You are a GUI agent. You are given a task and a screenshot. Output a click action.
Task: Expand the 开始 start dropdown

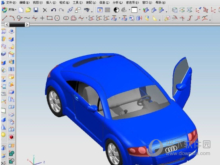pos(9,10)
